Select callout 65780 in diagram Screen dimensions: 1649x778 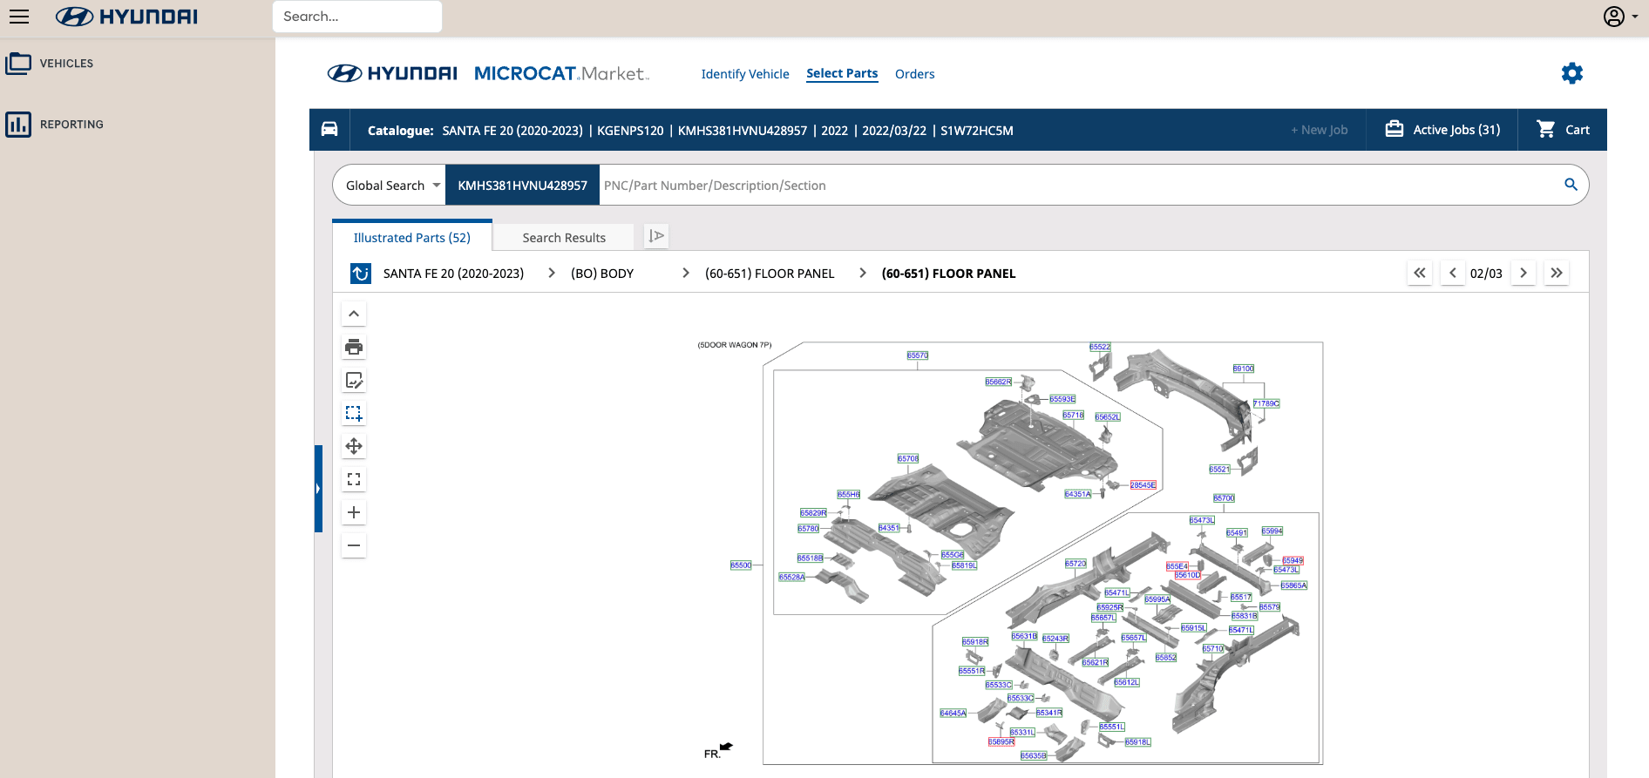[x=809, y=528]
